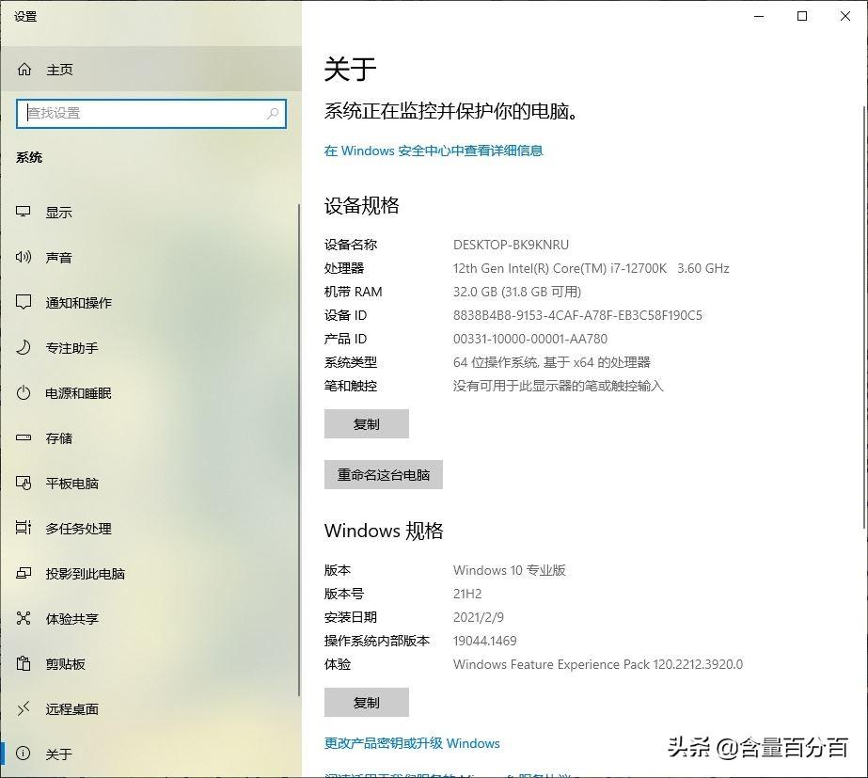Viewport: 868px width, 778px height.
Task: Open the drive icon for 存储
Action: [24, 437]
